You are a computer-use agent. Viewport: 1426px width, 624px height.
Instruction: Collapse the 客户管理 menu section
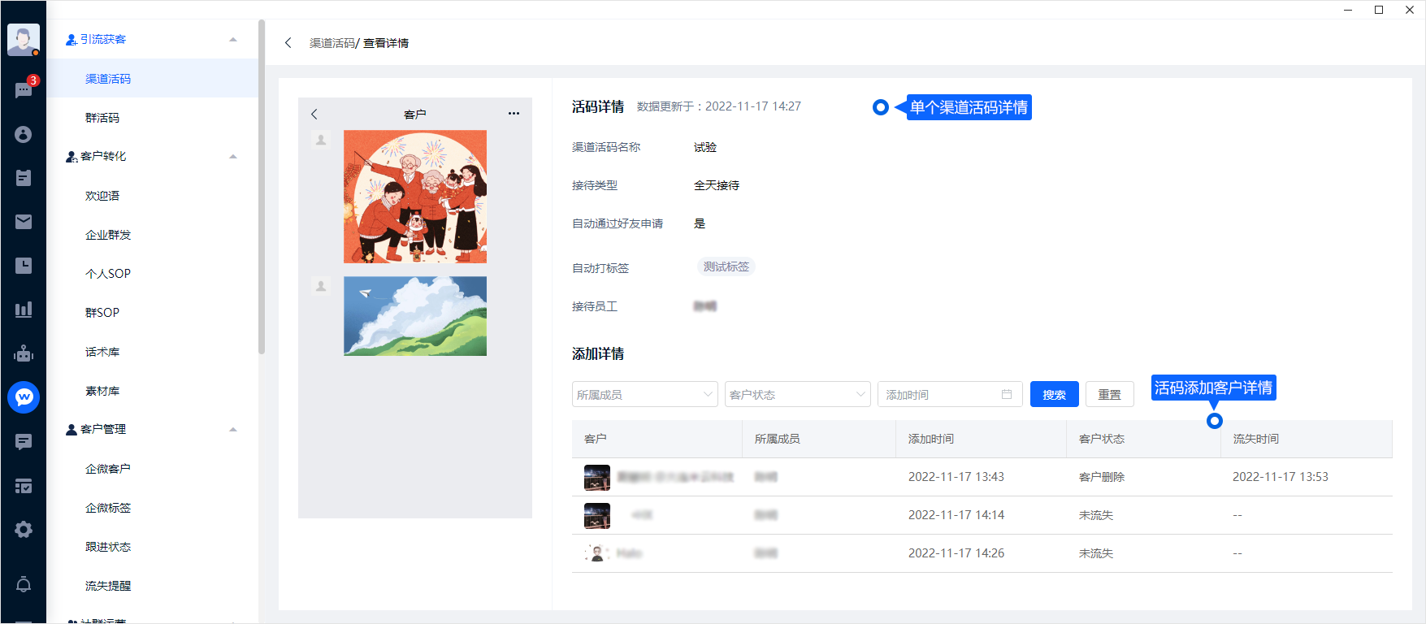tap(233, 430)
